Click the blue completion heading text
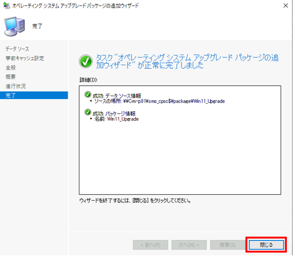293x256 pixels. [187, 61]
